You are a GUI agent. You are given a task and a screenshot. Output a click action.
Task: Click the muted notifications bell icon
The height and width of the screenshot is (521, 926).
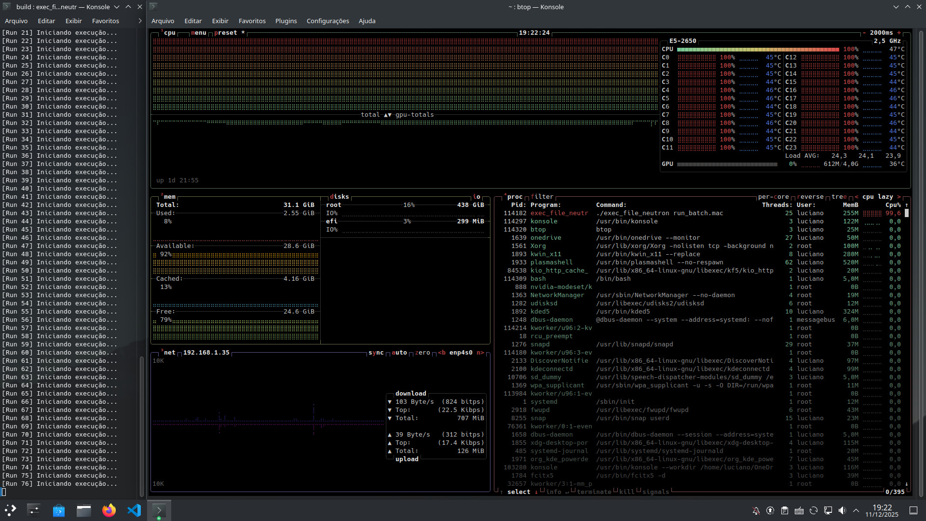point(756,510)
